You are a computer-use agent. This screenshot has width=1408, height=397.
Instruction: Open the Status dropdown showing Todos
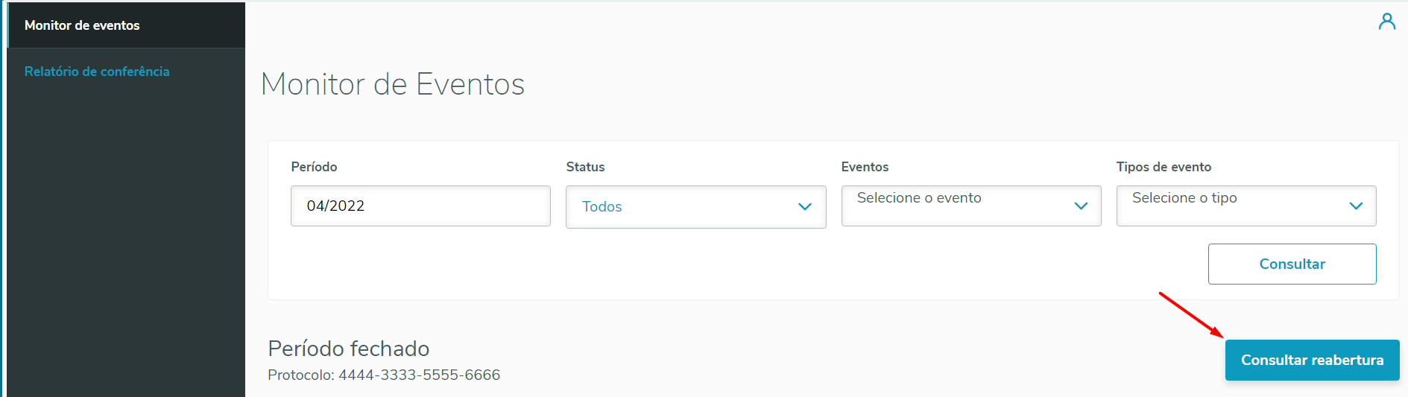pyautogui.click(x=695, y=207)
